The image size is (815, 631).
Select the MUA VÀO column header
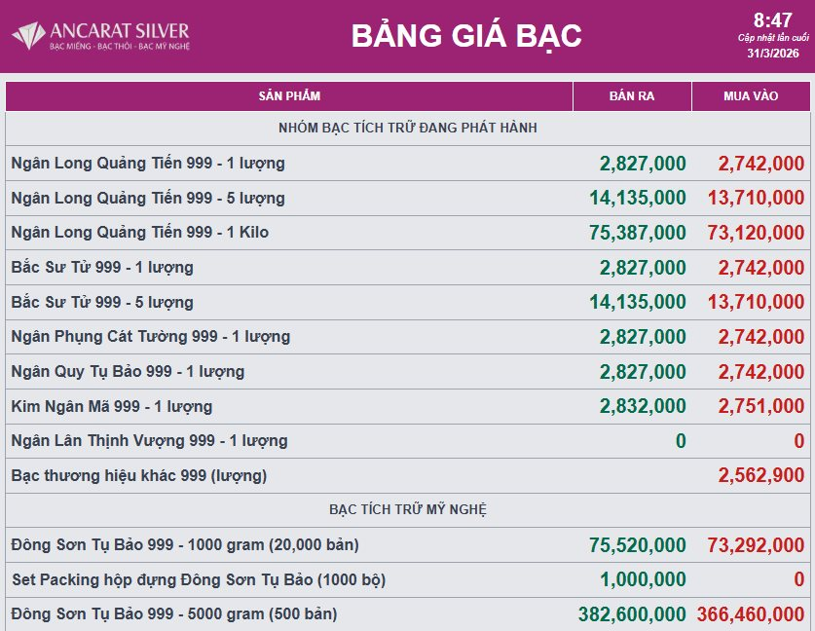coord(750,95)
